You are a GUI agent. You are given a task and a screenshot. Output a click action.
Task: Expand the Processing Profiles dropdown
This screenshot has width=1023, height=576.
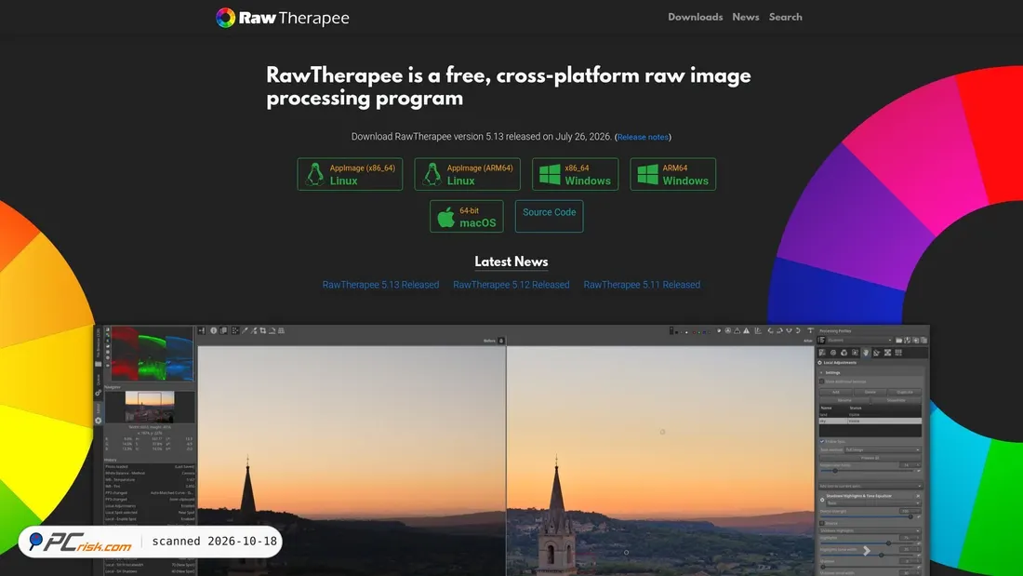860,341
